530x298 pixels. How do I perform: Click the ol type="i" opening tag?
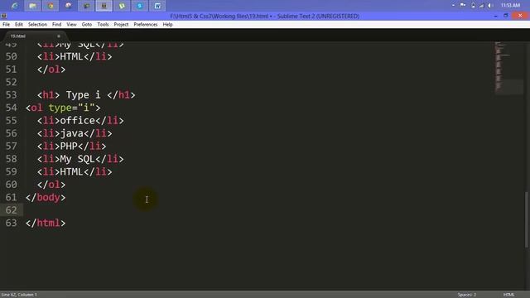pyautogui.click(x=63, y=108)
